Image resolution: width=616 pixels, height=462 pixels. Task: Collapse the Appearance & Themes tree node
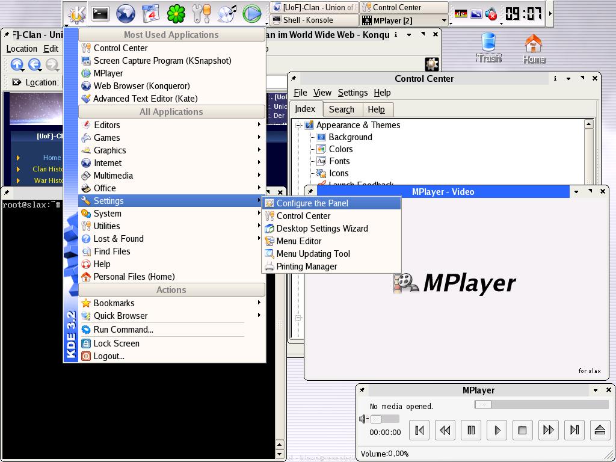[x=298, y=125]
